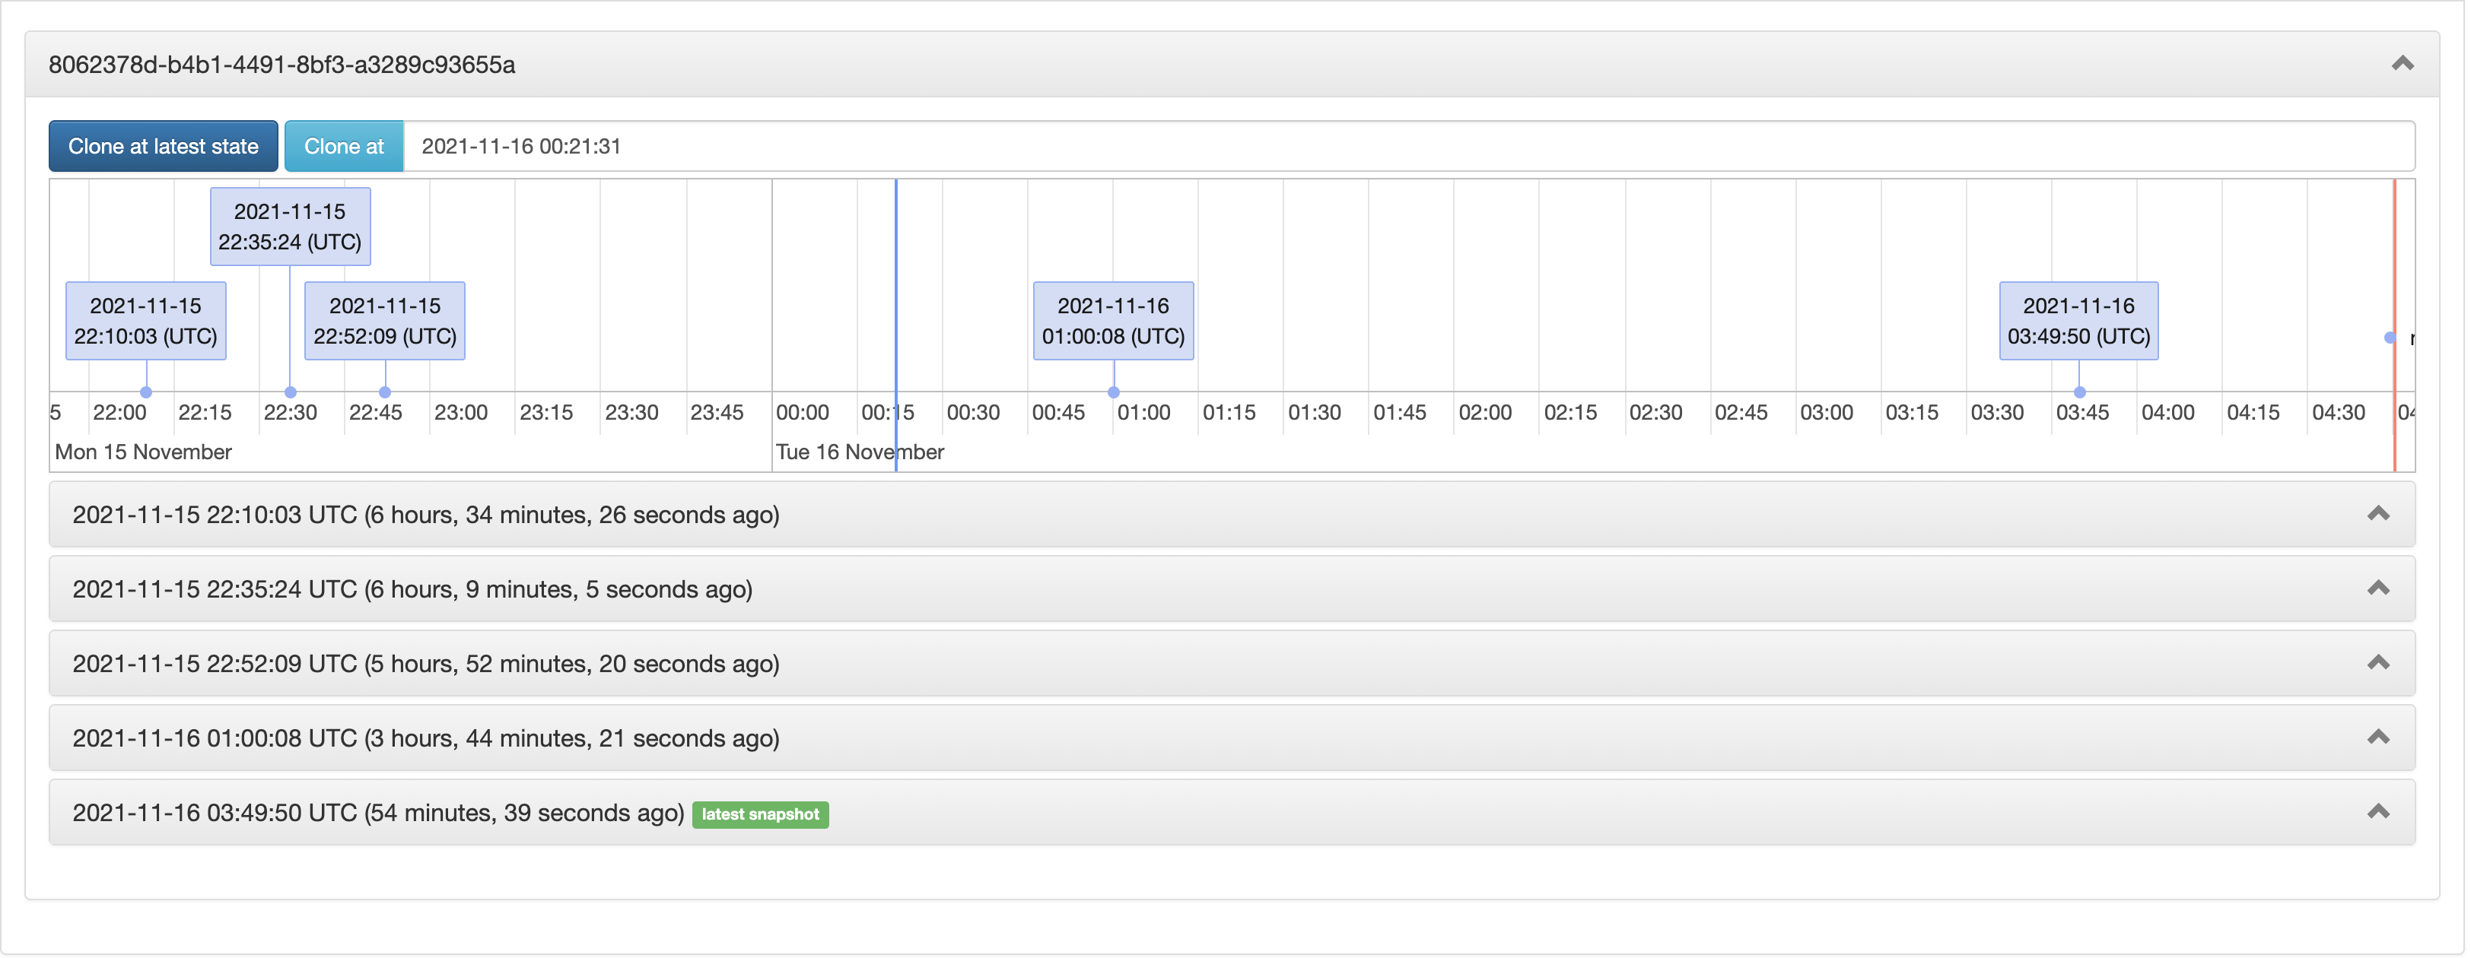
Task: Click the now marker at timeline's right edge
Action: coord(2389,338)
